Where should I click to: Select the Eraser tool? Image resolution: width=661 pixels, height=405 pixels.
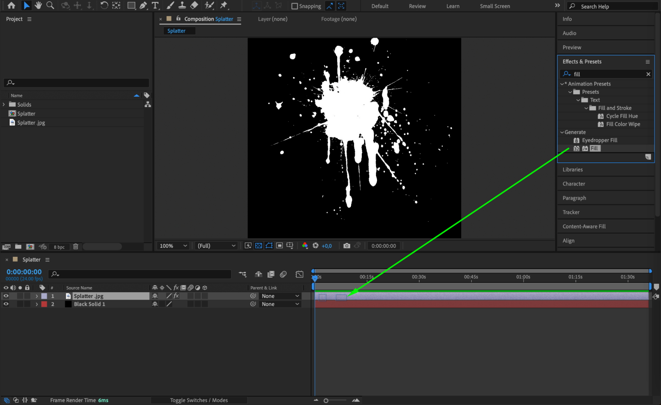click(x=194, y=5)
